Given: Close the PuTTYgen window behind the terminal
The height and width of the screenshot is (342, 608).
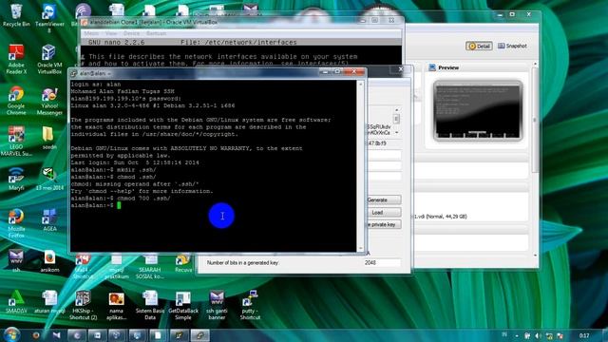Looking at the screenshot, I should (401, 69).
